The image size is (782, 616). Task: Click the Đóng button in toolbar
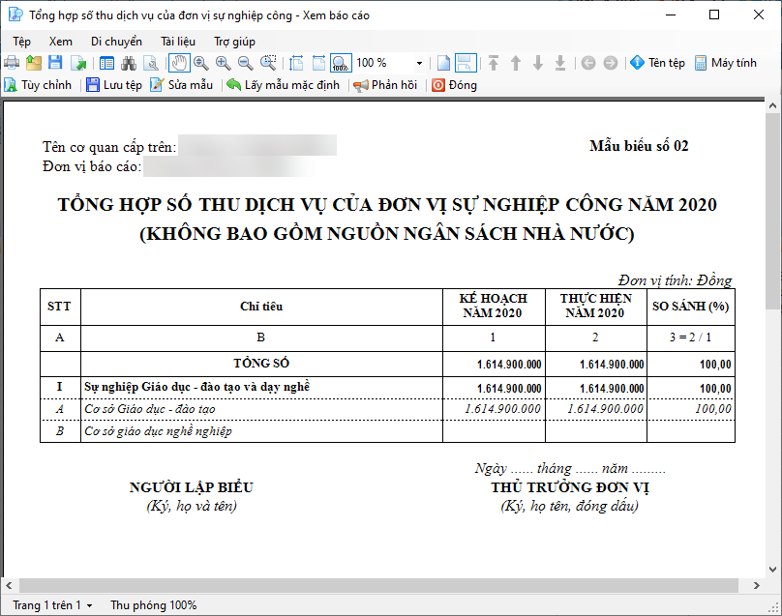pos(454,85)
